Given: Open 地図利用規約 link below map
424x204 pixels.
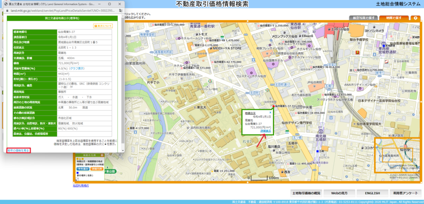Looking at the screenshot, I should point(81,186).
